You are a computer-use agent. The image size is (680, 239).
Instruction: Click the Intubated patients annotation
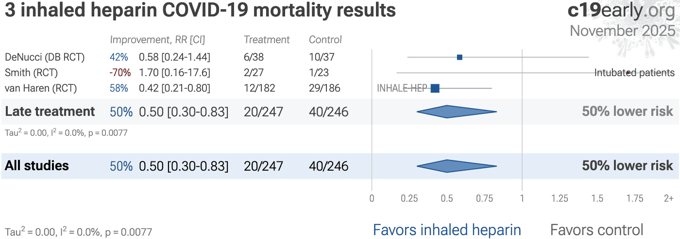tap(634, 73)
